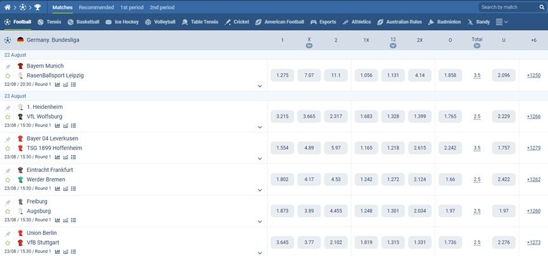Favorite the Bayern Munich vs Leipzig match star

coord(8,76)
